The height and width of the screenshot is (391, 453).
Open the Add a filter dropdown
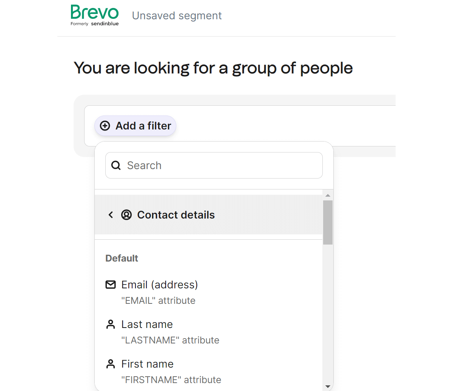pos(135,126)
